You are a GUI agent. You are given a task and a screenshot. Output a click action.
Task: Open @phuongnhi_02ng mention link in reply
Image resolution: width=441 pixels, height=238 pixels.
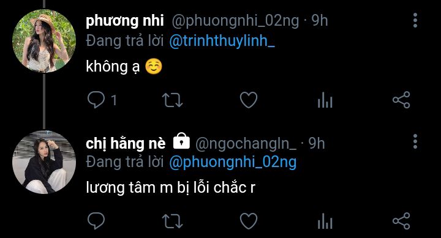click(233, 162)
